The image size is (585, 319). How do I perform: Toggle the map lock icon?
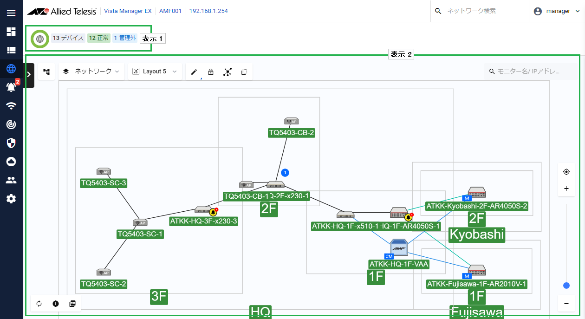211,72
